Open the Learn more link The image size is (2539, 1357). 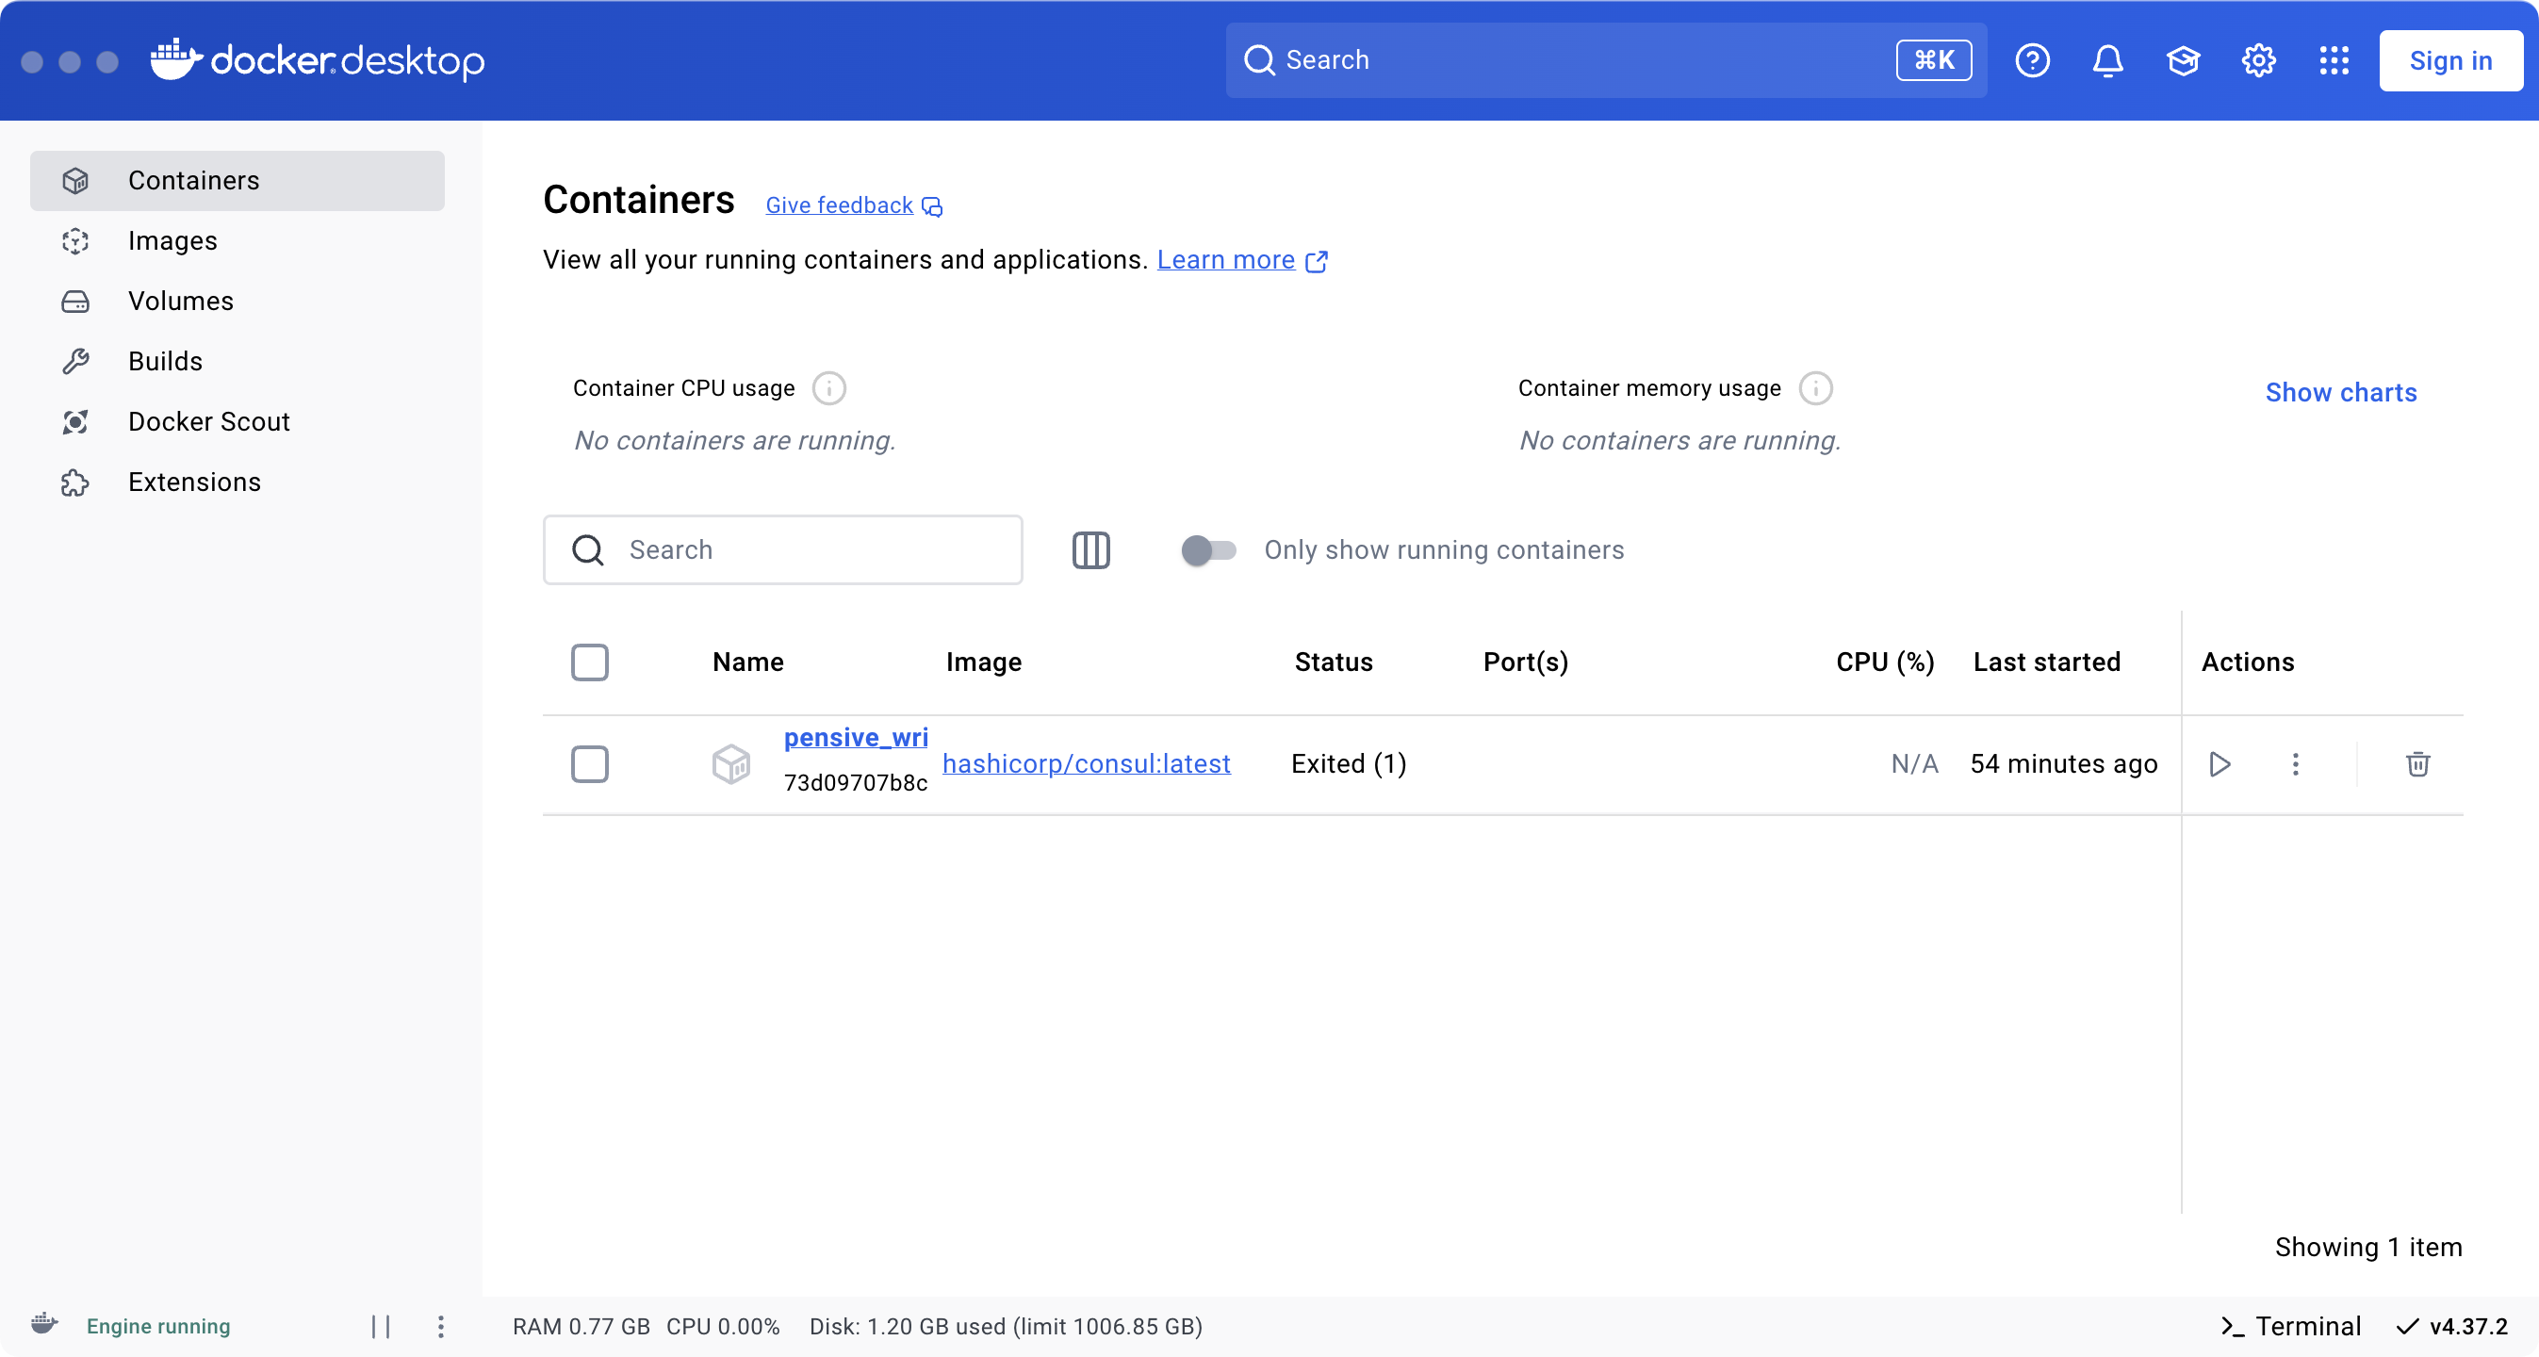[1242, 259]
